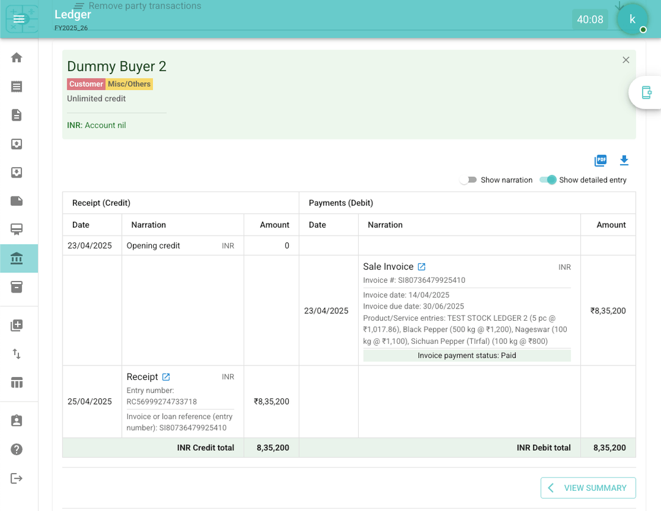Image resolution: width=661 pixels, height=511 pixels.
Task: Select the bank ledger sidebar icon
Action: pos(17,258)
